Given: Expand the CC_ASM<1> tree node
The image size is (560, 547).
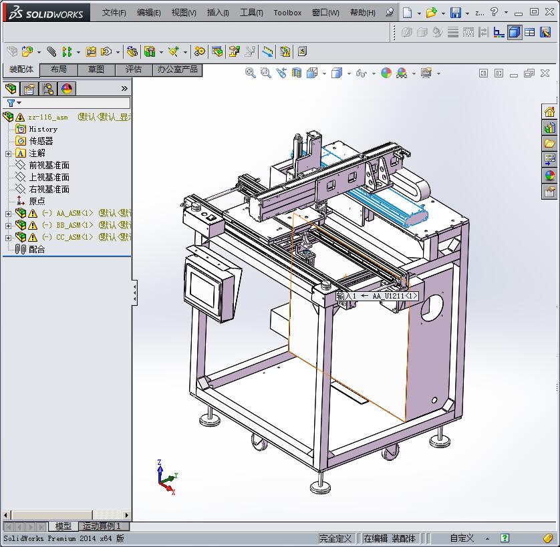Looking at the screenshot, I should (x=8, y=238).
